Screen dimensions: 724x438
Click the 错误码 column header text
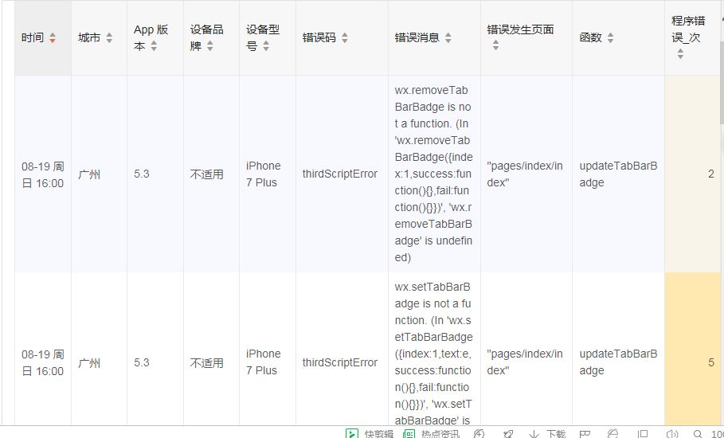click(x=319, y=38)
